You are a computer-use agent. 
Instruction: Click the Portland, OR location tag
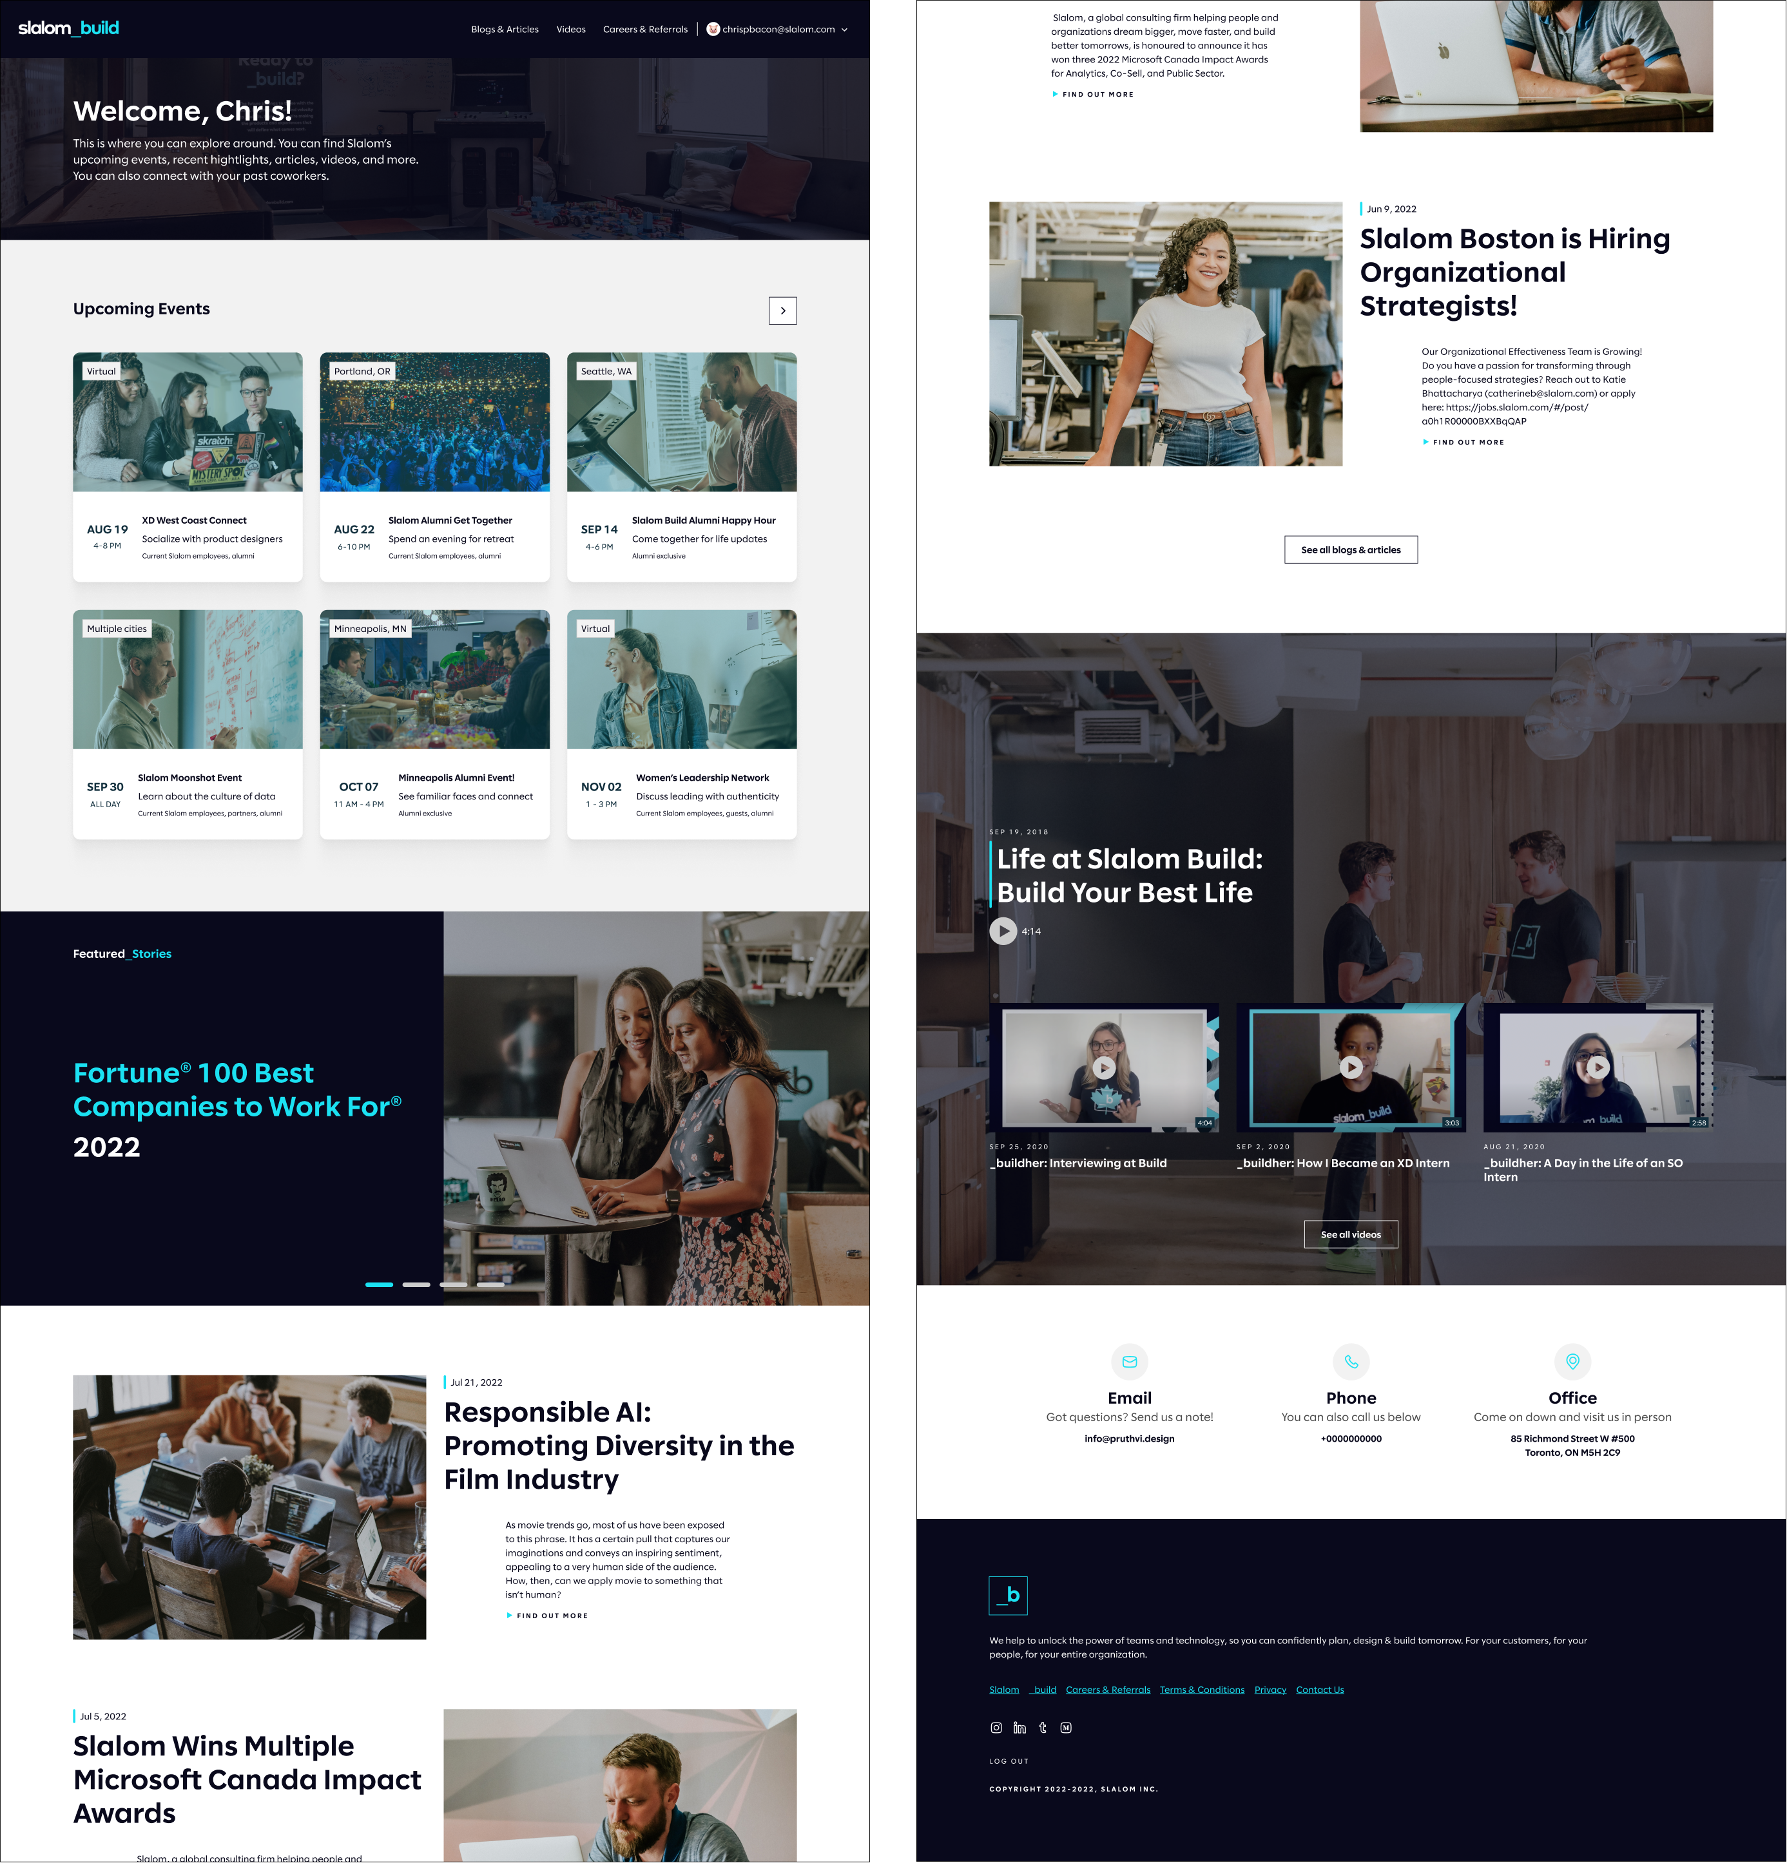click(362, 372)
